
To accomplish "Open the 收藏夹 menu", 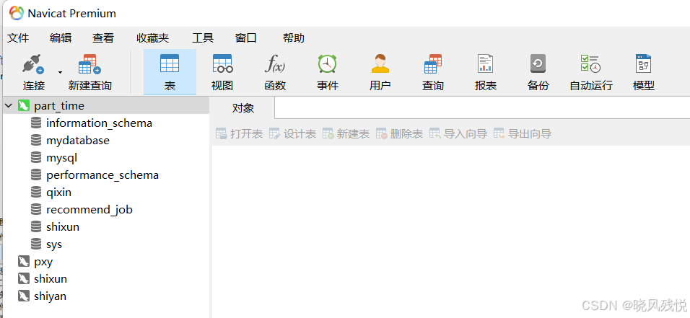I will point(153,38).
